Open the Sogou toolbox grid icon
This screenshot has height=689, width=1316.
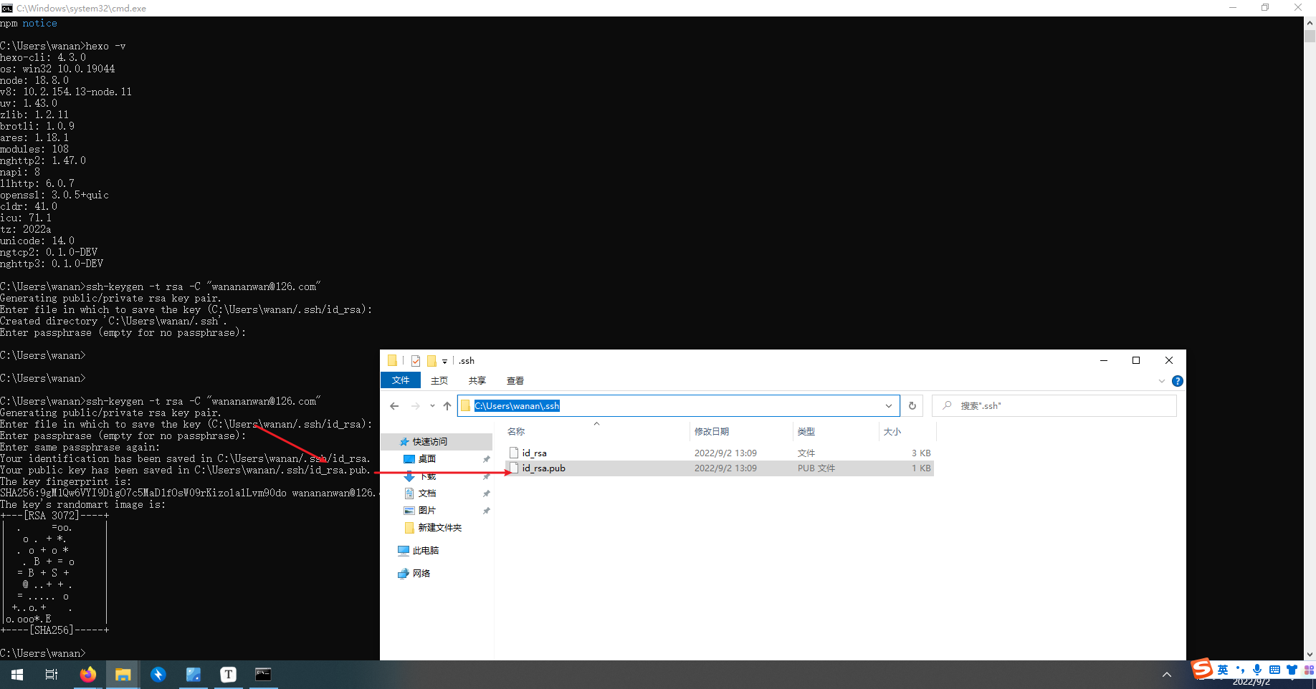point(1309,670)
